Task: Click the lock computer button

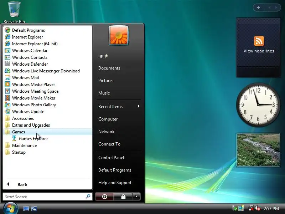Action: [x=123, y=197]
